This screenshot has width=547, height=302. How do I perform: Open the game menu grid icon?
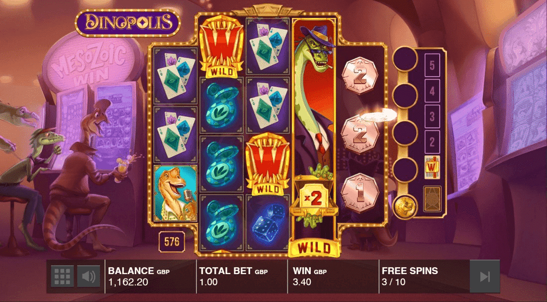63,277
